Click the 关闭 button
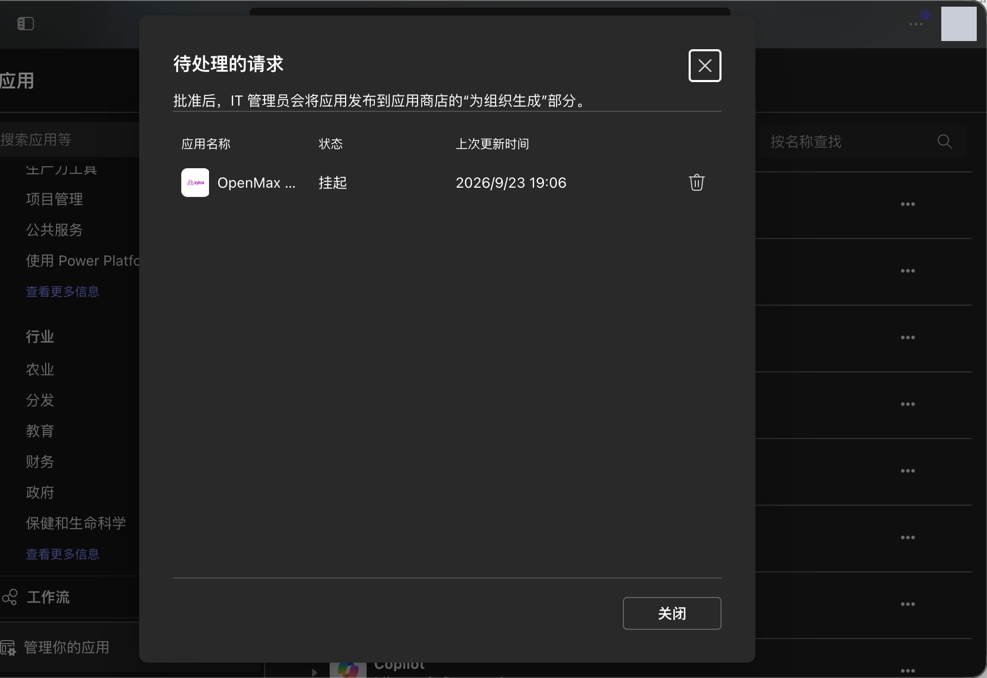Screen dimensions: 987x678 (672, 613)
